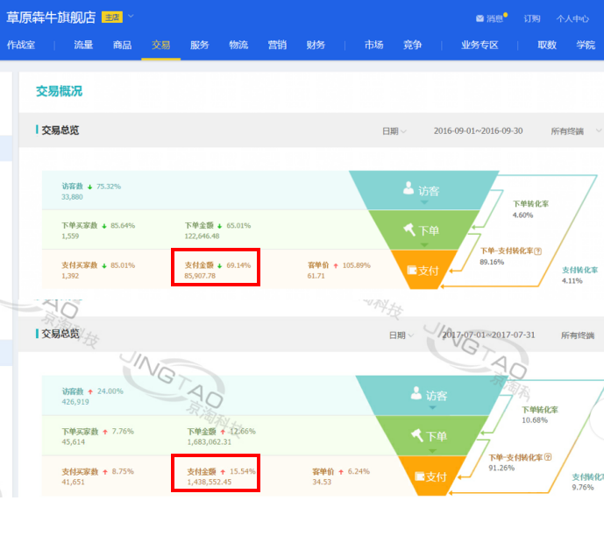Click help icon beside upper 下单-支付转化率
Viewport: 604px width, 557px height.
pyautogui.click(x=537, y=250)
